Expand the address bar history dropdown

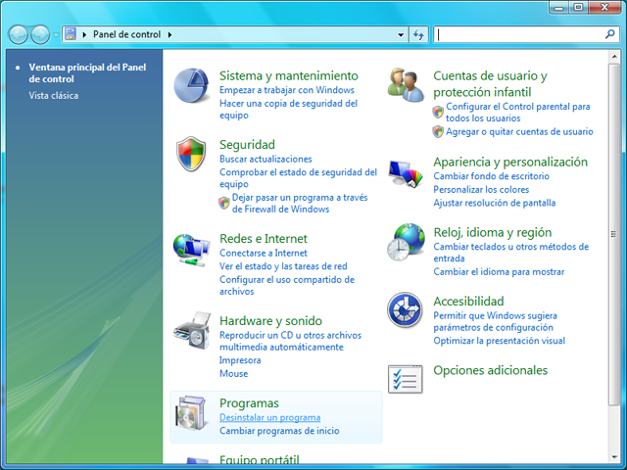click(x=401, y=35)
